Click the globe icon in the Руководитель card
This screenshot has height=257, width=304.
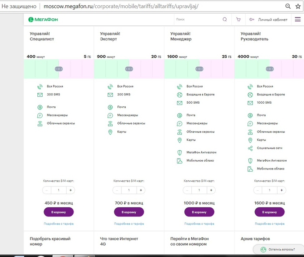coord(250,95)
